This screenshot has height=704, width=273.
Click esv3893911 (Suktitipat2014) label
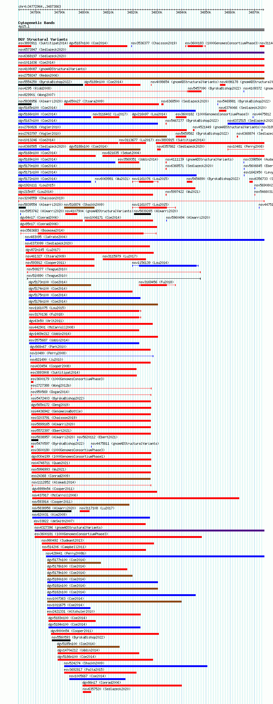pos(43,43)
